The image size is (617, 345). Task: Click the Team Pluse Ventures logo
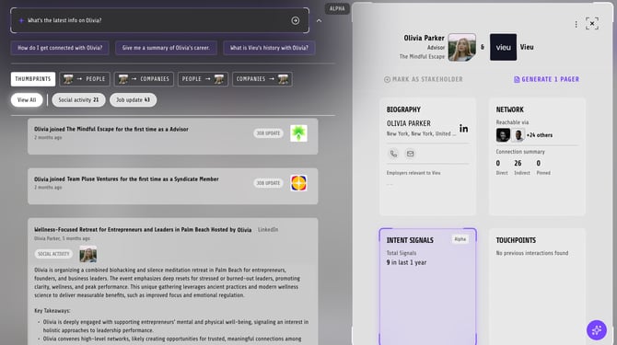298,183
